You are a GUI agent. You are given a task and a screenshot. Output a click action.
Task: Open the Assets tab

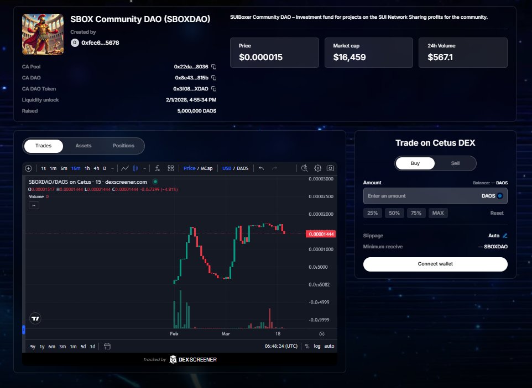84,146
